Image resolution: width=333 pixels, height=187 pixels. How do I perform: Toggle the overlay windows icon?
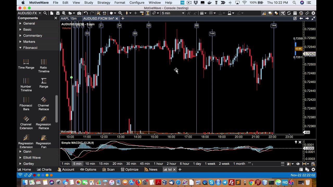tap(270, 13)
